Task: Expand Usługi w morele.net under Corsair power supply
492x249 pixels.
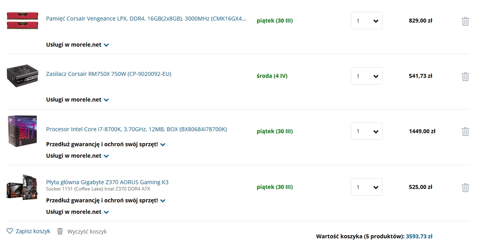Action: tap(78, 100)
